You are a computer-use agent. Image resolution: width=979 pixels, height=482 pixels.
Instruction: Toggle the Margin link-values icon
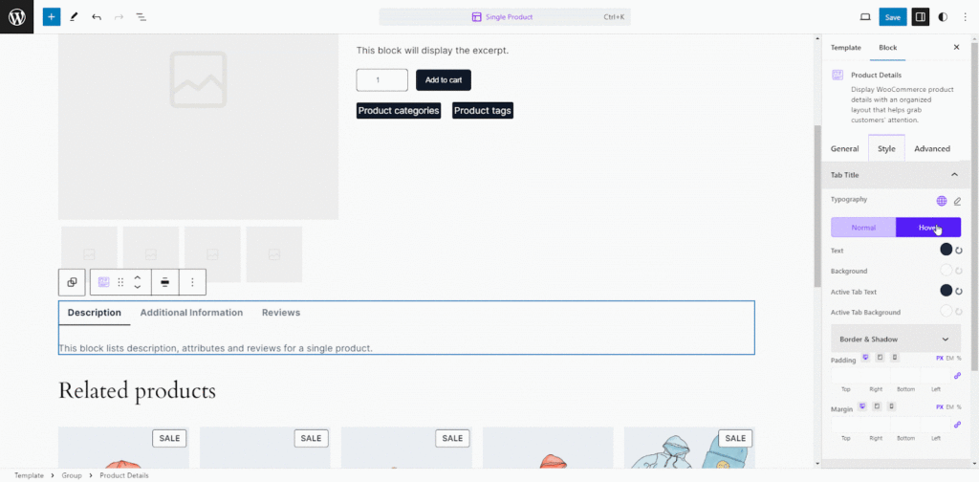pyautogui.click(x=957, y=425)
